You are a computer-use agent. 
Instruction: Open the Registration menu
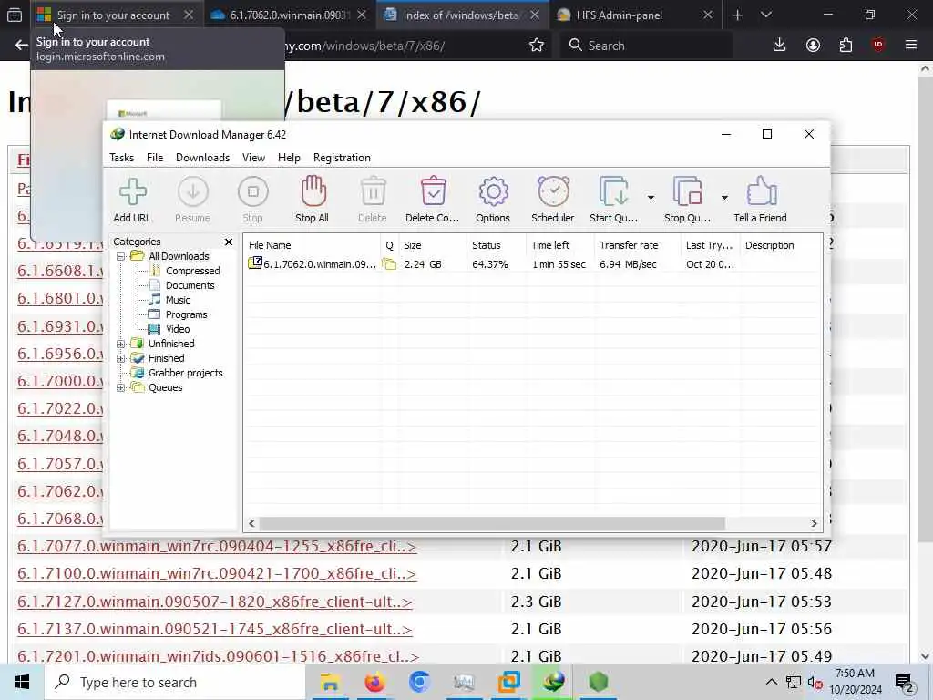coord(343,158)
